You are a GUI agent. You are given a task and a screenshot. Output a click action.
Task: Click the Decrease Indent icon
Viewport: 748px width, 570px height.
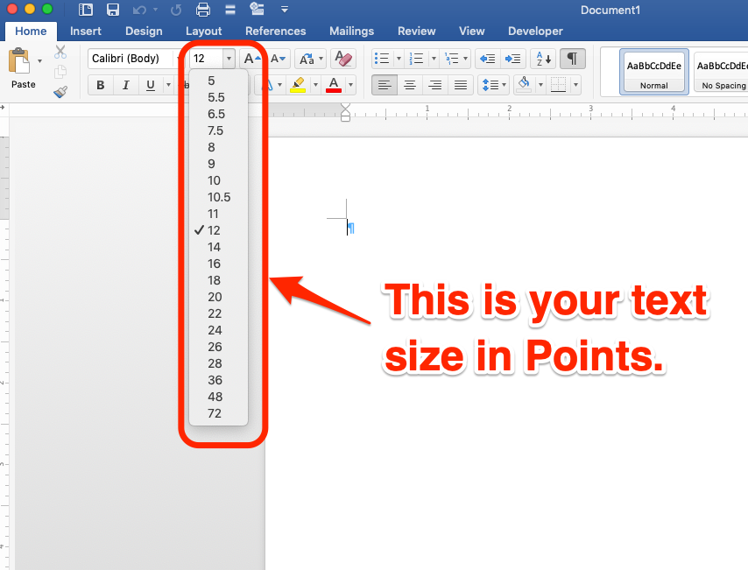(489, 58)
